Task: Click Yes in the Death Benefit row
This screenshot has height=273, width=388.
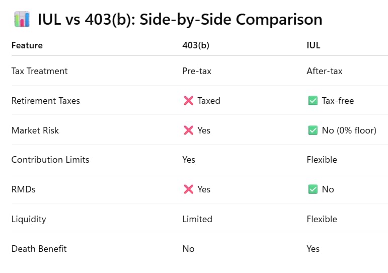Action: (313, 249)
